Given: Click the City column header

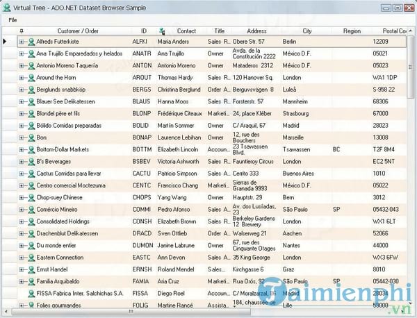Looking at the screenshot, I should click(x=306, y=31).
